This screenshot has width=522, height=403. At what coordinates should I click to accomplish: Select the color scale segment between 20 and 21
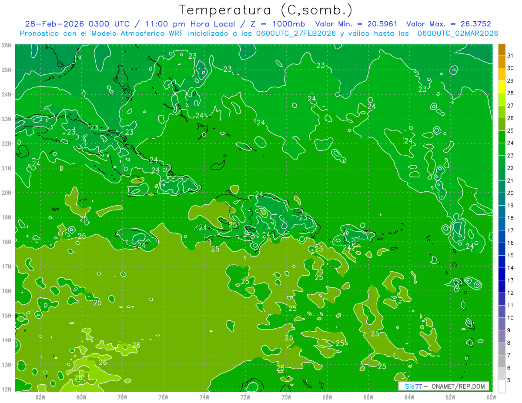pos(502,187)
